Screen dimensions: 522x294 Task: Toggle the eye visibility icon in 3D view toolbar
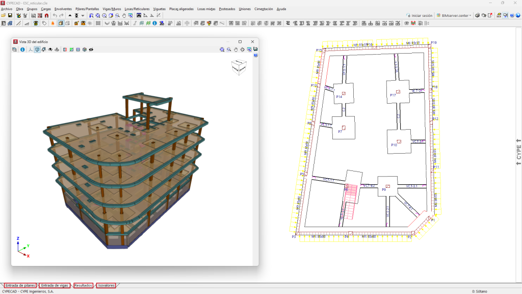91,50
